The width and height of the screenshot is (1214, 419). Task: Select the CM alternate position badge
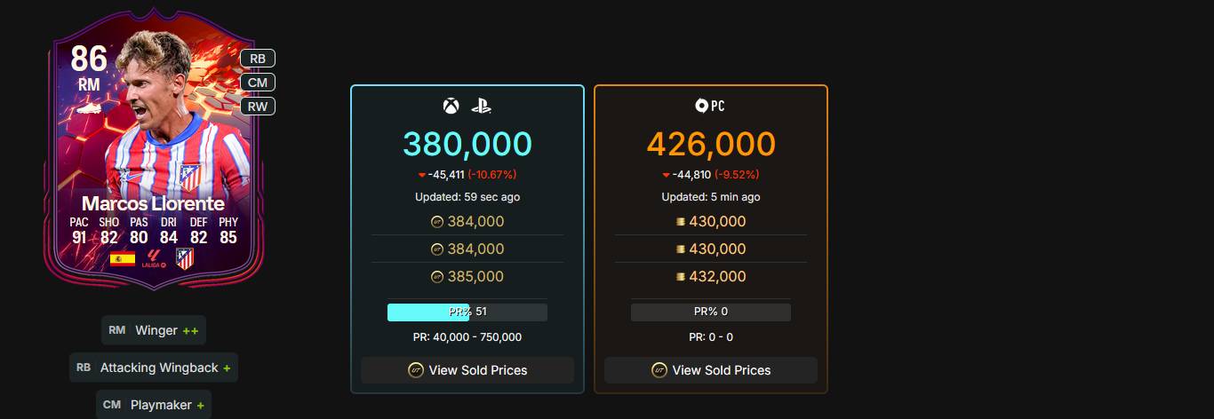[258, 83]
